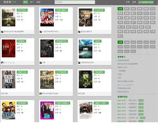The width and height of the screenshot is (158, 126).
Task: Click the 注册 register link
Action: pos(128,2)
